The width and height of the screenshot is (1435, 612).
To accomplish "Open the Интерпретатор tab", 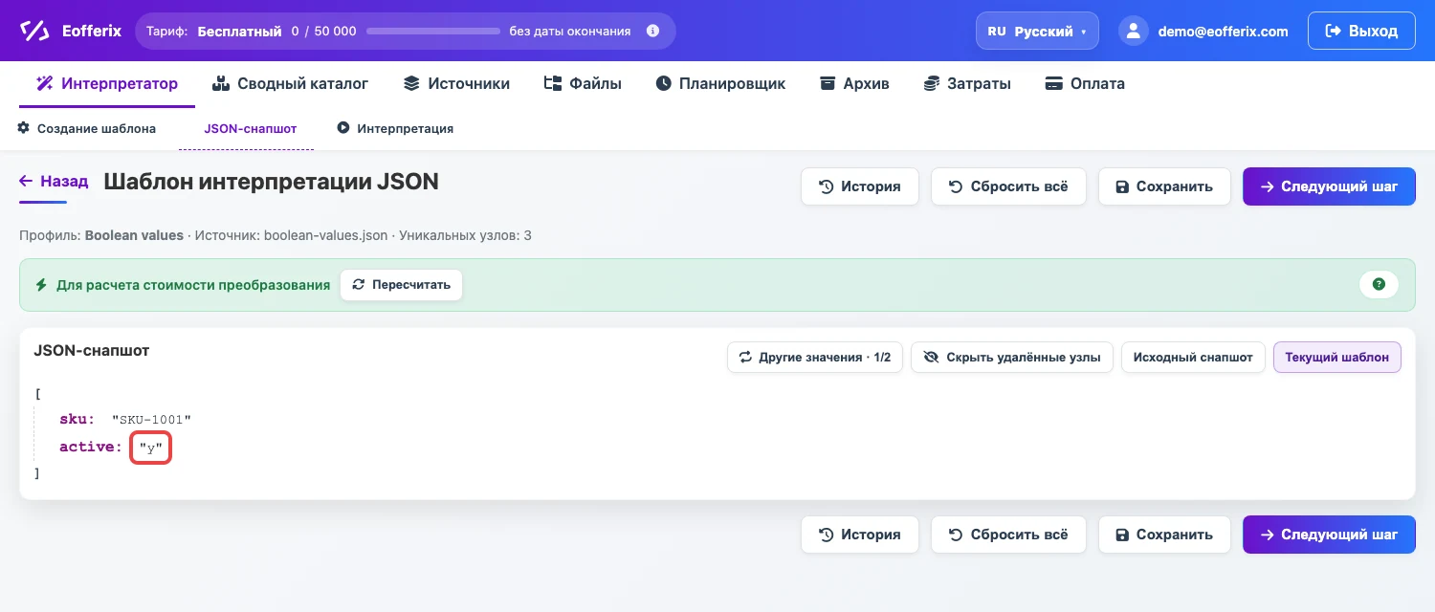I will point(107,83).
